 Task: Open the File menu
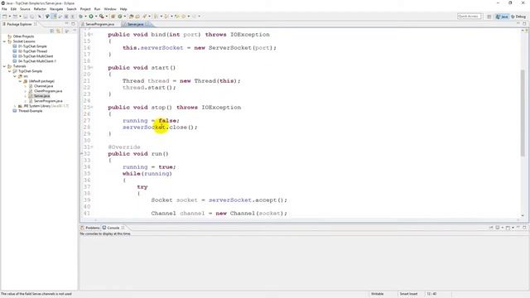[4, 9]
